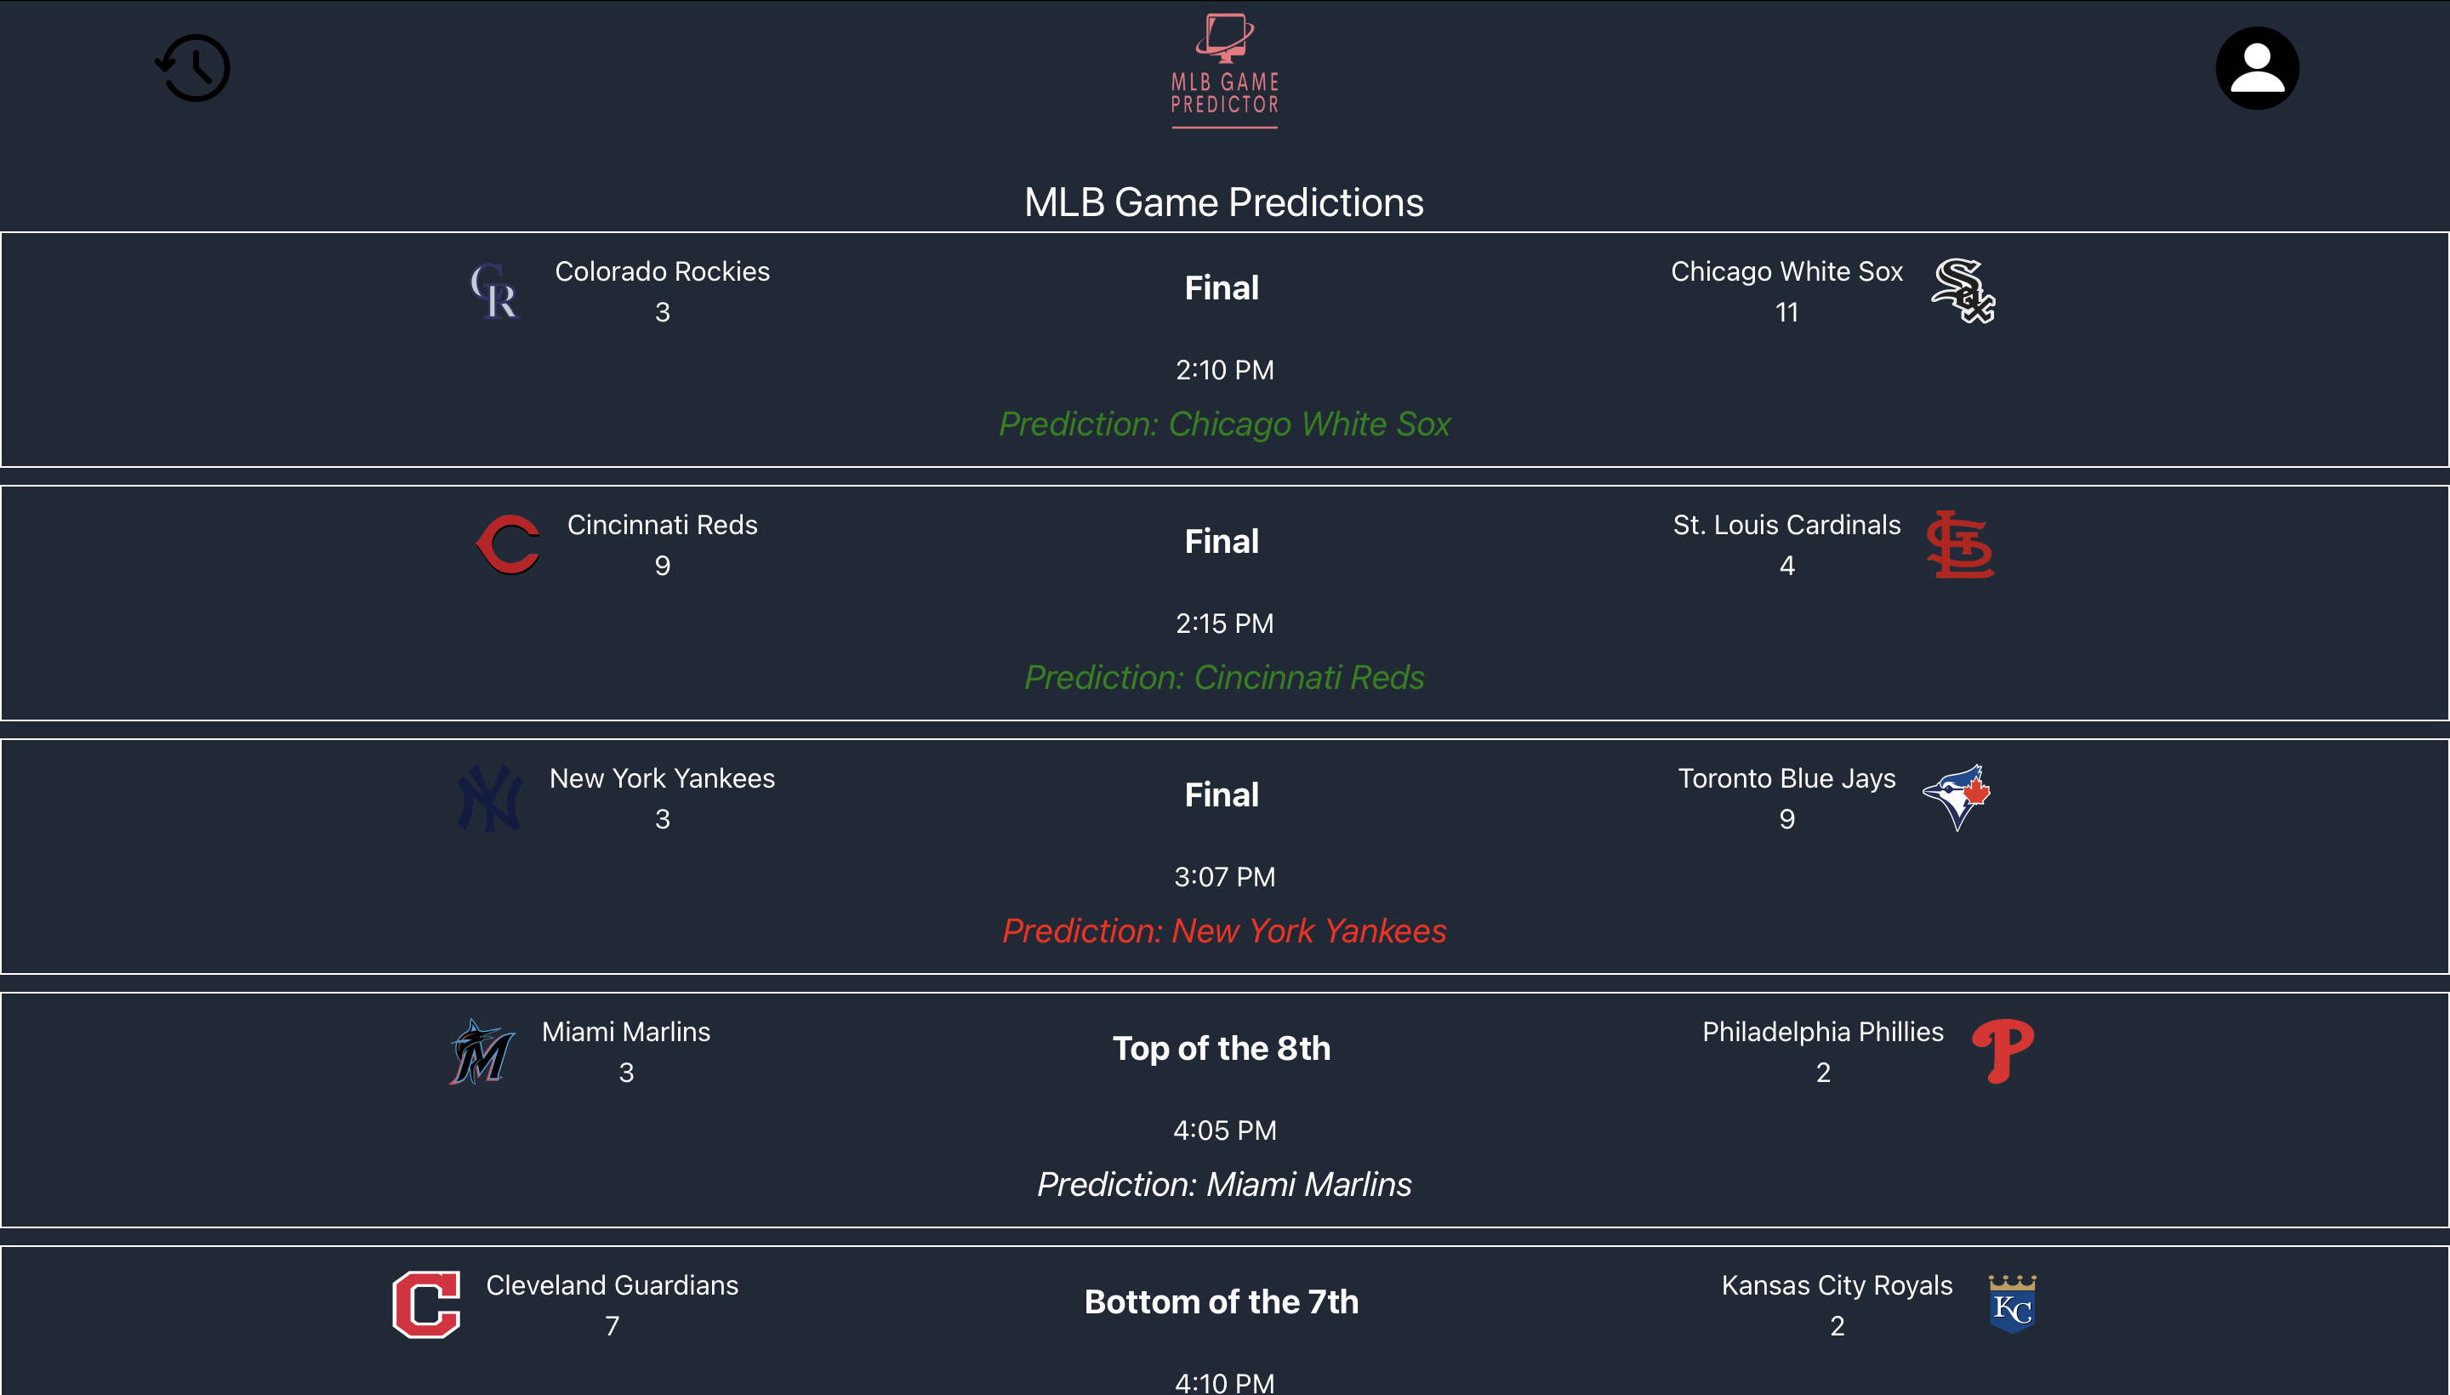
Task: Click the history clock icon
Action: coord(192,68)
